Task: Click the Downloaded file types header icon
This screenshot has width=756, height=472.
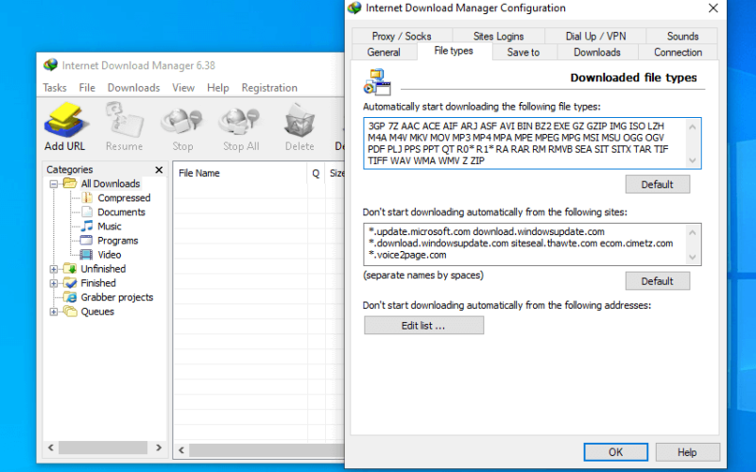Action: (377, 82)
